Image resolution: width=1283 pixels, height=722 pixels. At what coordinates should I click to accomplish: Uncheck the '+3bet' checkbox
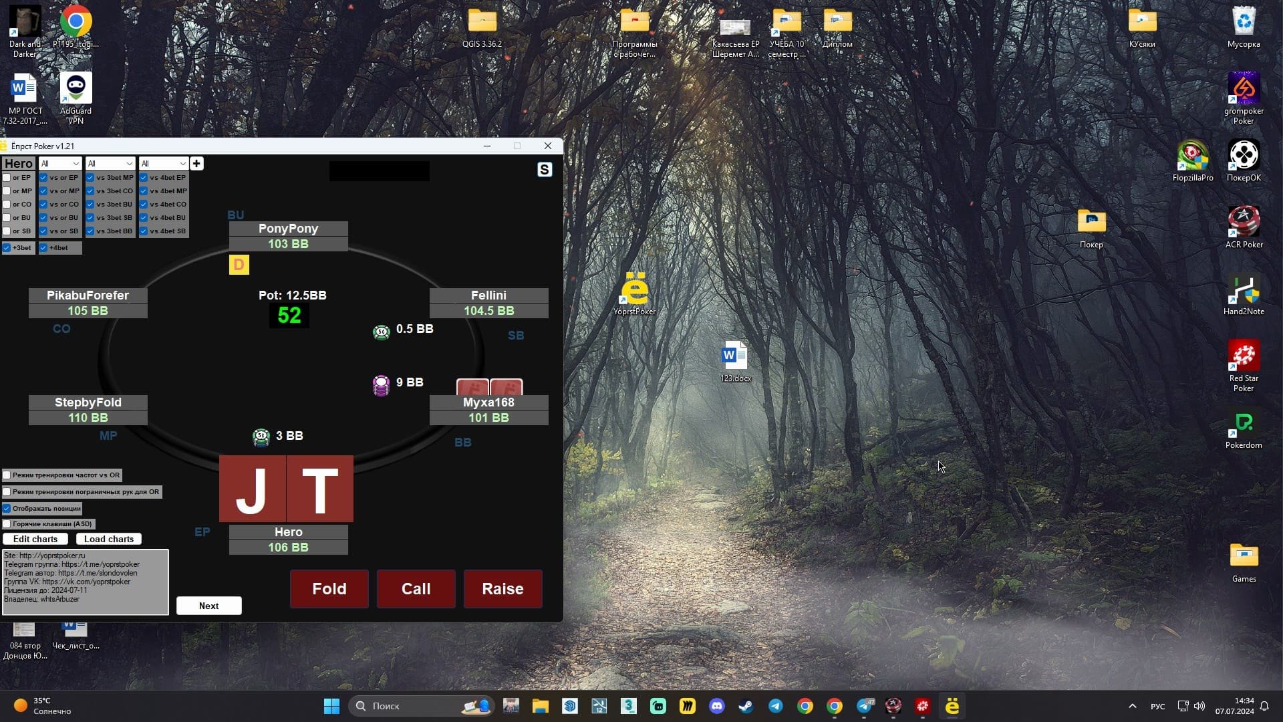point(7,248)
